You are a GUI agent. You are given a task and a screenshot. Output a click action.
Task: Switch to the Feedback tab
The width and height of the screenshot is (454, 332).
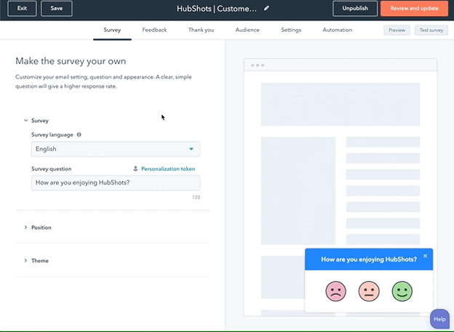pos(154,30)
